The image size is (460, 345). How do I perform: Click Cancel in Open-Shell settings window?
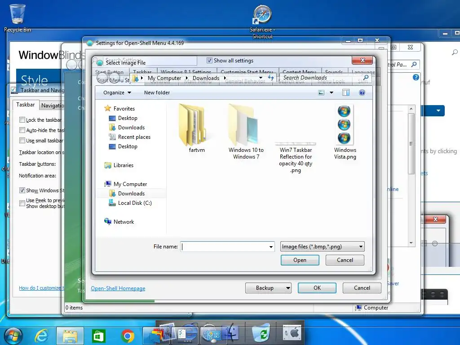[x=362, y=288]
